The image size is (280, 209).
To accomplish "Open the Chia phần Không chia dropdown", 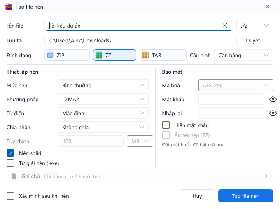I will 103,127.
